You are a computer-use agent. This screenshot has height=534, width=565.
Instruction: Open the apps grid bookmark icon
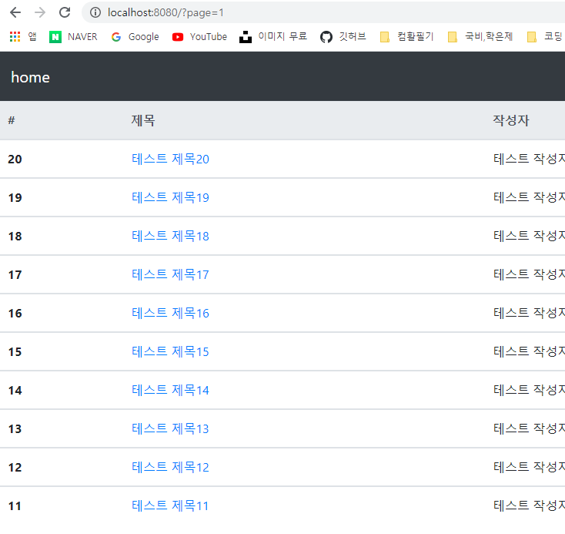coord(15,36)
